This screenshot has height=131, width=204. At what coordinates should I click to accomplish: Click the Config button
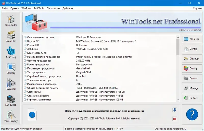[x=192, y=49]
